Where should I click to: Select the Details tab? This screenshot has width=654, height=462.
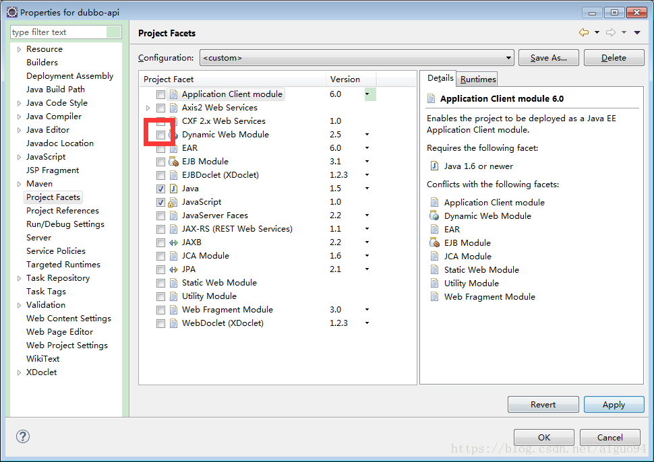point(440,78)
